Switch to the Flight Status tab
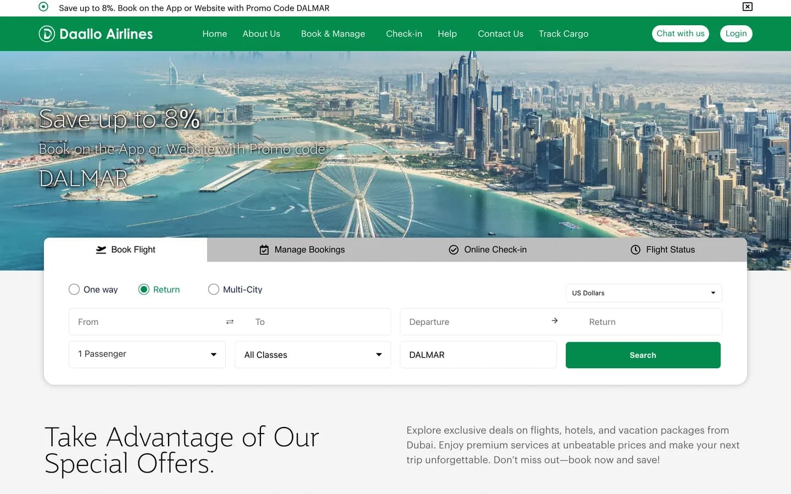 click(x=662, y=250)
